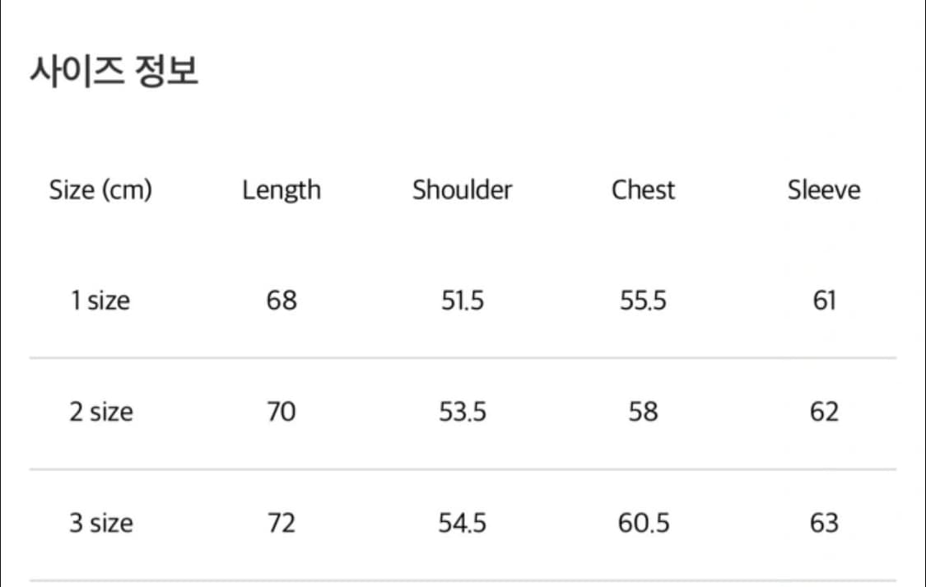Select the Chest column header
This screenshot has height=587, width=926.
point(643,190)
